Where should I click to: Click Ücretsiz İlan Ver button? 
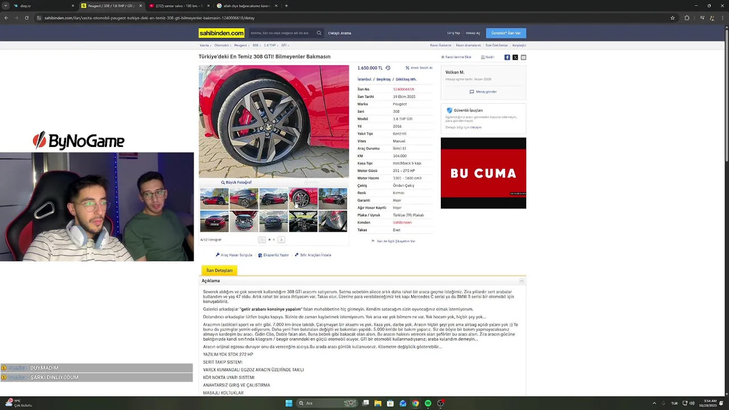pyautogui.click(x=506, y=33)
